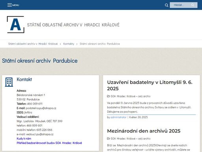Open category SOA Hradec Králové under Uzavření badatelny
Image resolution: width=202 pixels, height=152 pixels.
[131, 96]
